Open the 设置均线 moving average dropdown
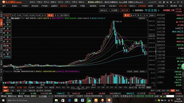Viewport: 184px width, 103px height. [x=142, y=18]
